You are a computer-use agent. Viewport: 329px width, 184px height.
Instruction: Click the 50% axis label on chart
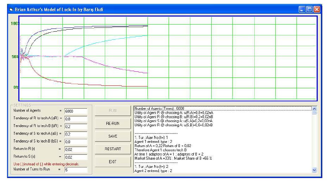click(15, 57)
